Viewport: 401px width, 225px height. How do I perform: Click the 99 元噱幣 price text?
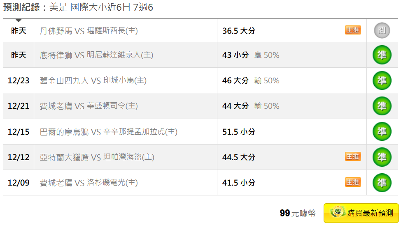tap(298, 213)
